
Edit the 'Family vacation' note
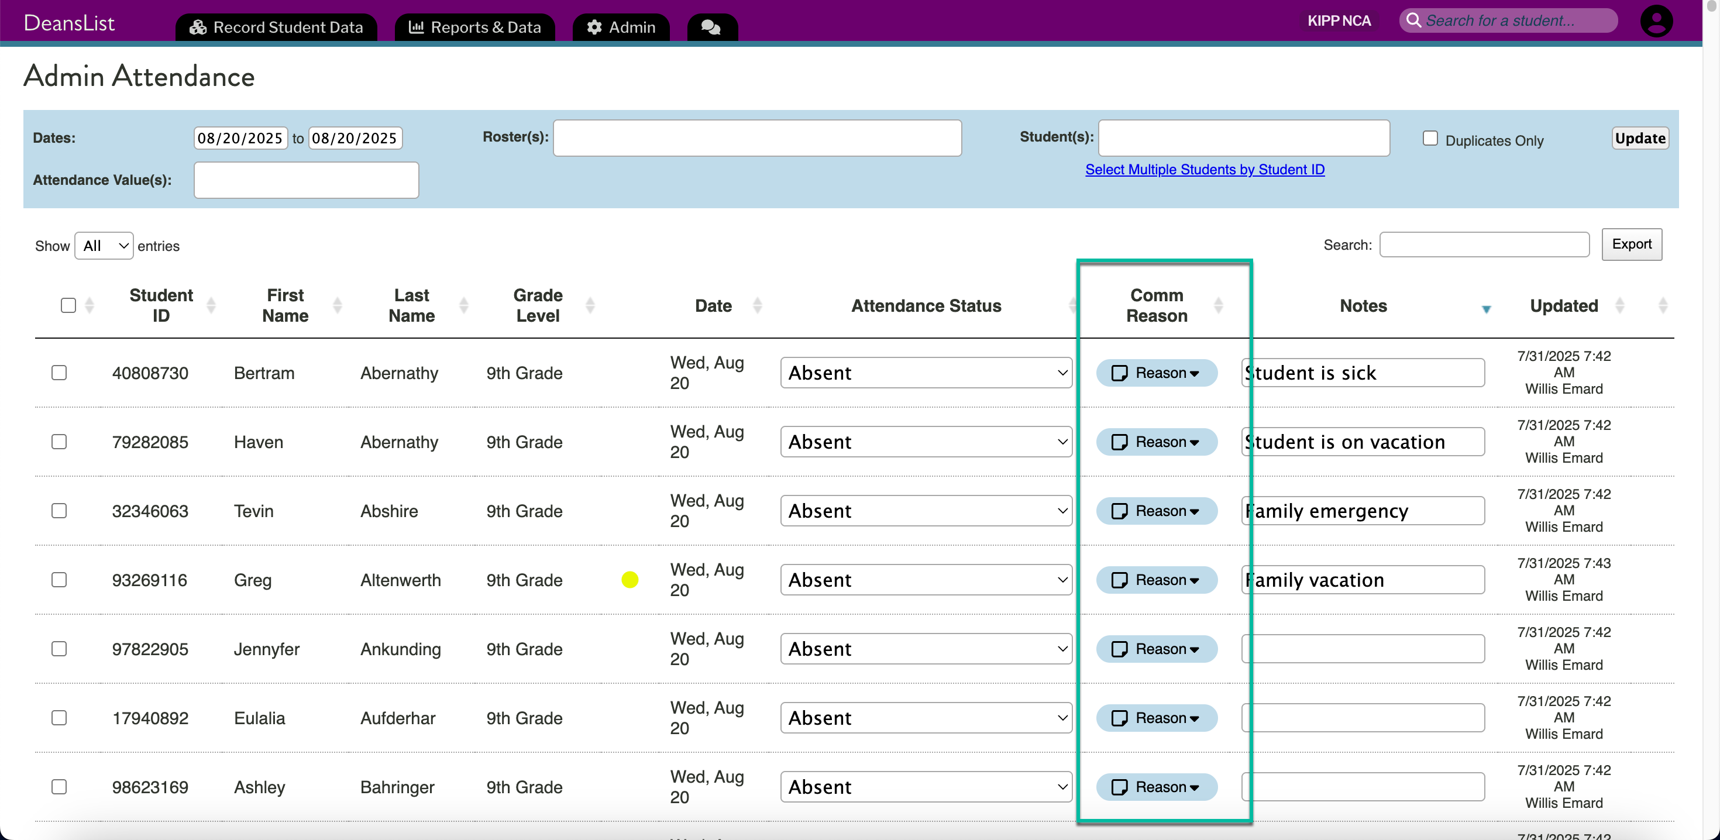pyautogui.click(x=1364, y=580)
